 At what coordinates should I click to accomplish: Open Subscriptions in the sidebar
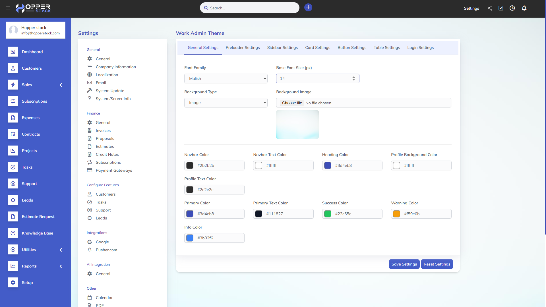pos(34,101)
